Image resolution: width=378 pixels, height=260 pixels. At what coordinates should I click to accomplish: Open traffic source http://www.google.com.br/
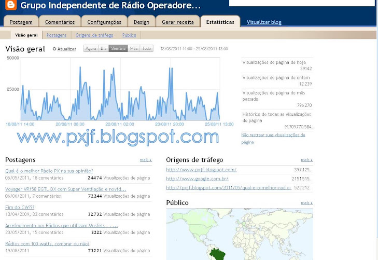coord(197,179)
